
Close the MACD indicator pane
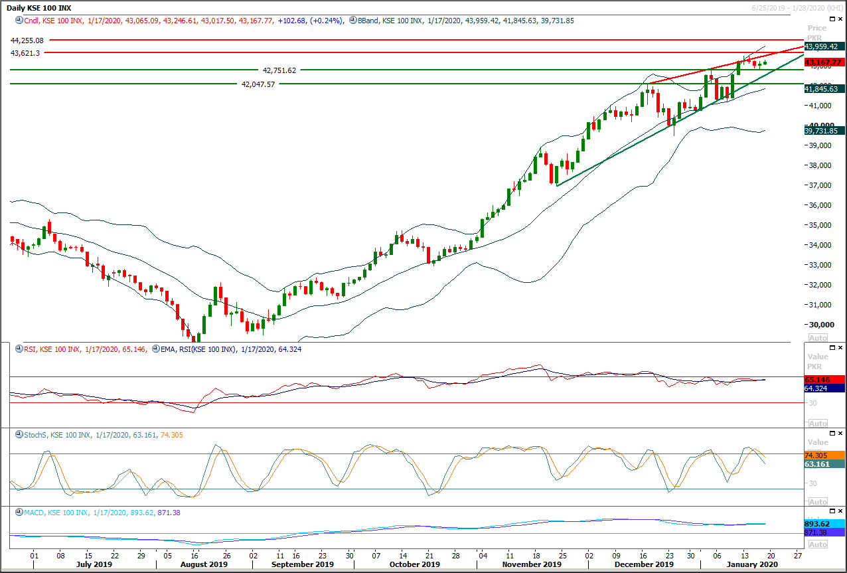click(x=841, y=512)
